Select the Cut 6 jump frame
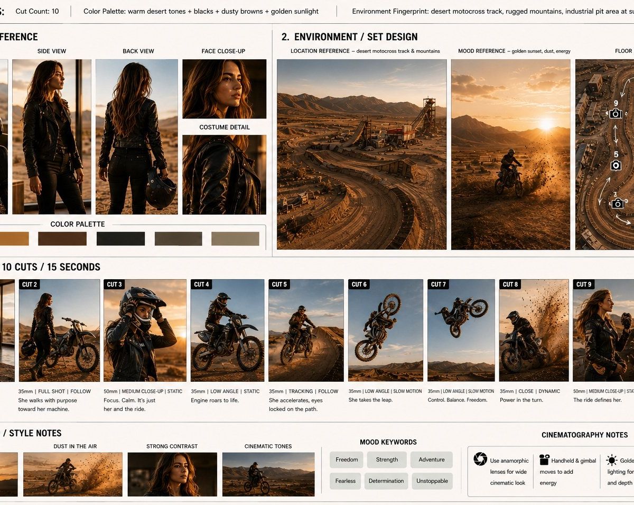 pyautogui.click(x=386, y=330)
